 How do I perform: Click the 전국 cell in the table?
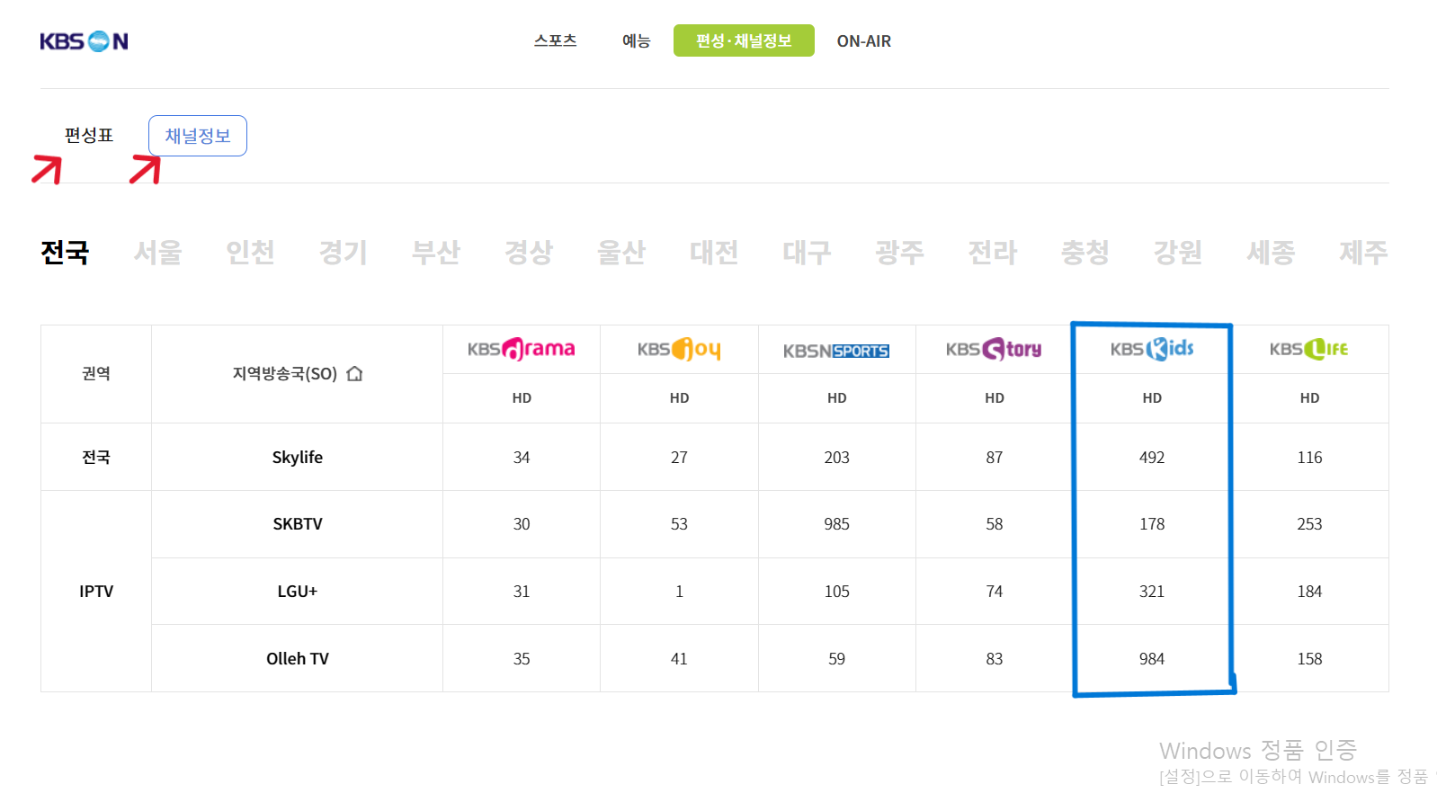coord(96,457)
